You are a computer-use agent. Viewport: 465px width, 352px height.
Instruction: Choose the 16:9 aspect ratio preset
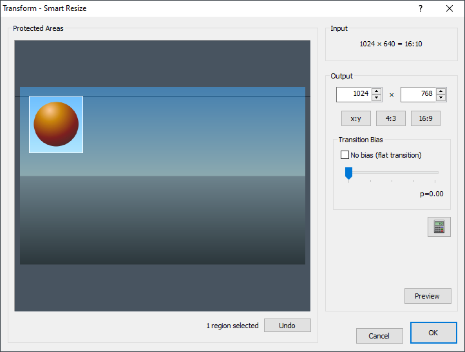click(426, 118)
